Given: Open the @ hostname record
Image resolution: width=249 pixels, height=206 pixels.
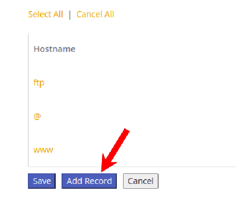Looking at the screenshot, I should tap(37, 116).
